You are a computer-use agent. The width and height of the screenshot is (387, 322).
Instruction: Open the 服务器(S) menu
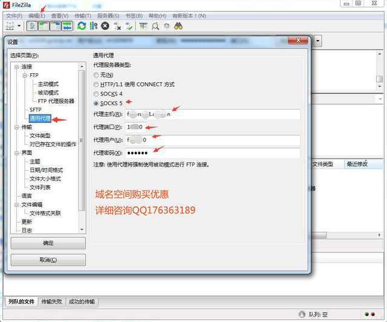tap(108, 16)
